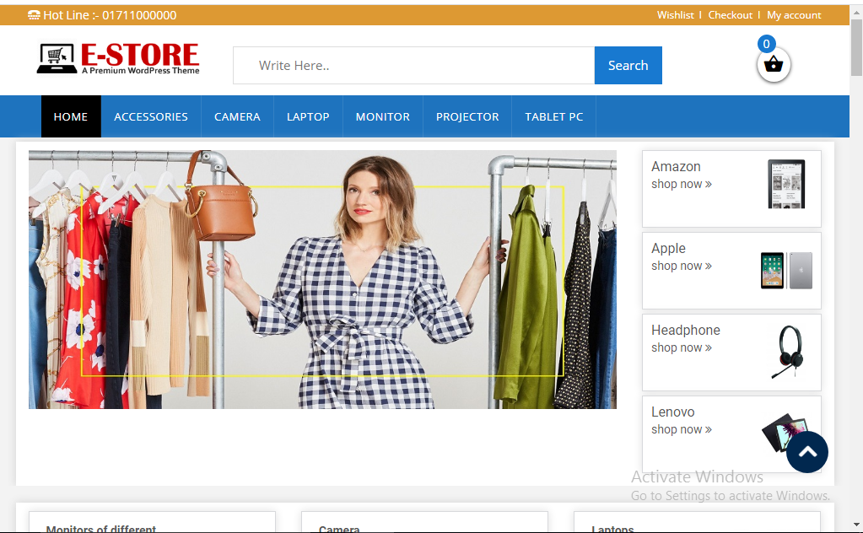The image size is (863, 533).
Task: Go to the Checkout page
Action: pyautogui.click(x=730, y=15)
